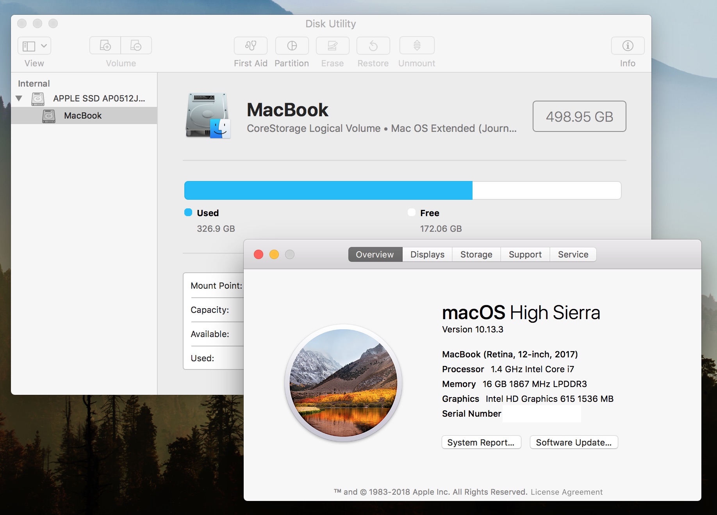Minimize the About This Mac window
717x515 pixels.
274,254
